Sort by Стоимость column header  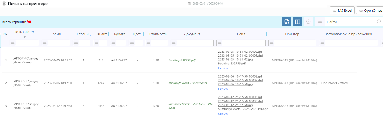[158, 34]
